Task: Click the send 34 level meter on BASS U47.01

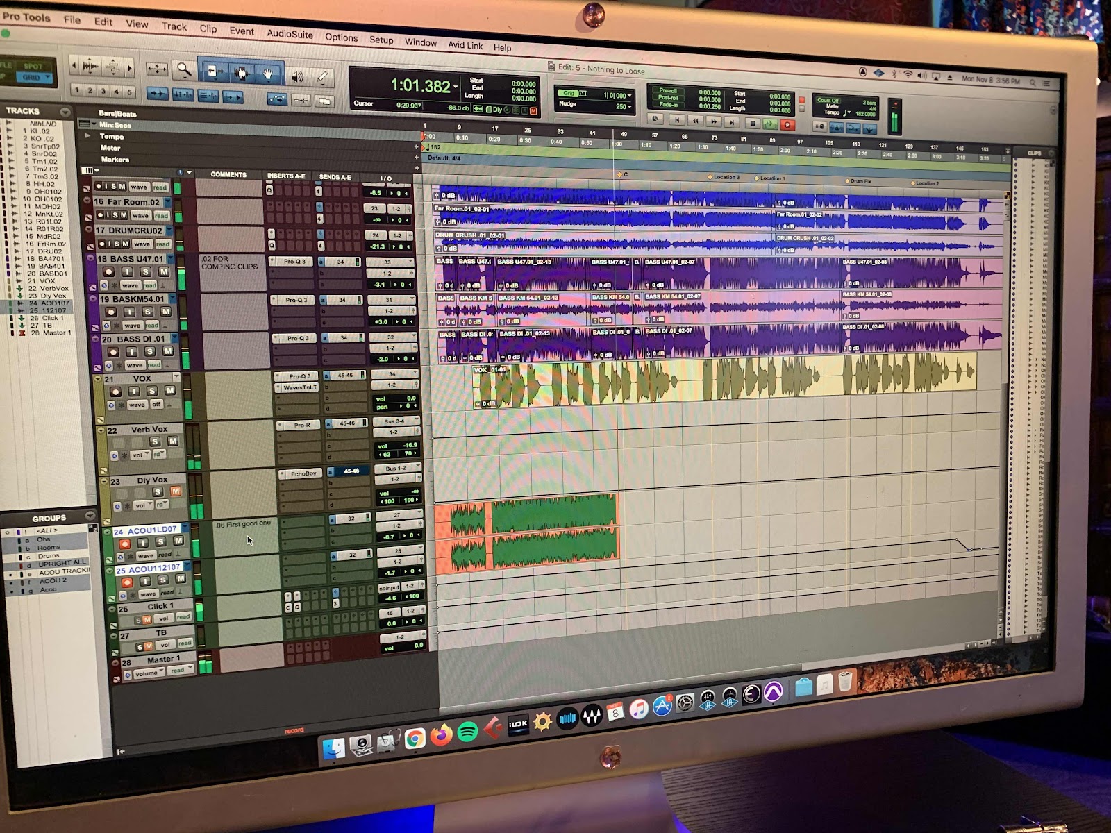Action: (358, 262)
